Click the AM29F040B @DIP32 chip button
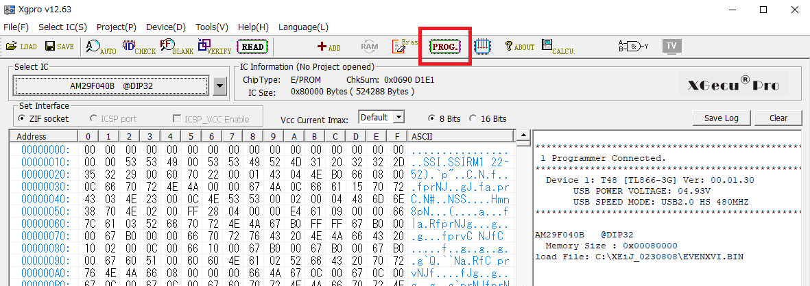810x286 pixels. (x=112, y=86)
